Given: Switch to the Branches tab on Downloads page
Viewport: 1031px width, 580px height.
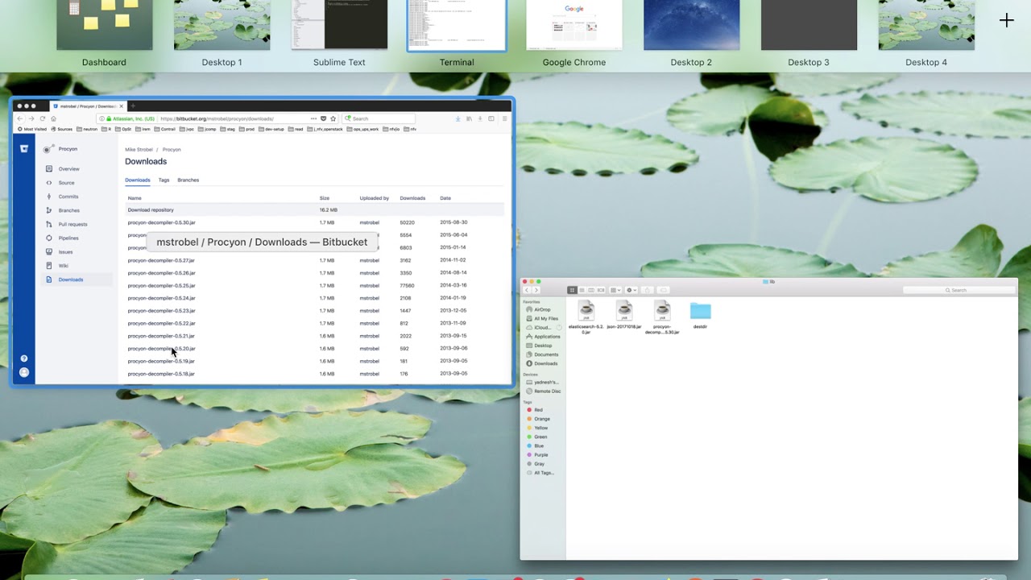Looking at the screenshot, I should [x=188, y=180].
